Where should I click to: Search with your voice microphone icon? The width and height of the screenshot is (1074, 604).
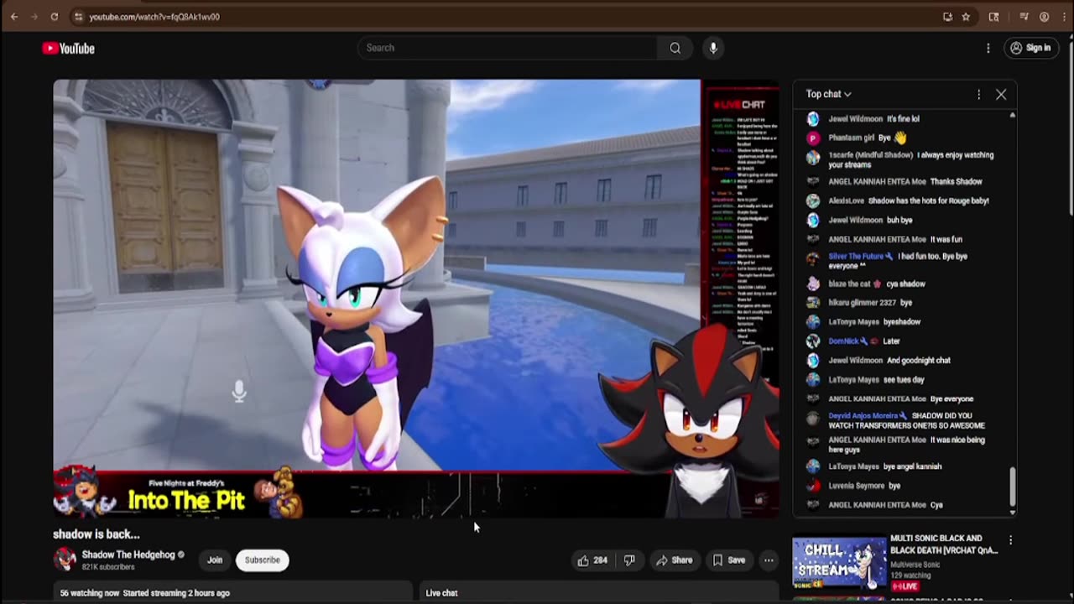click(713, 48)
